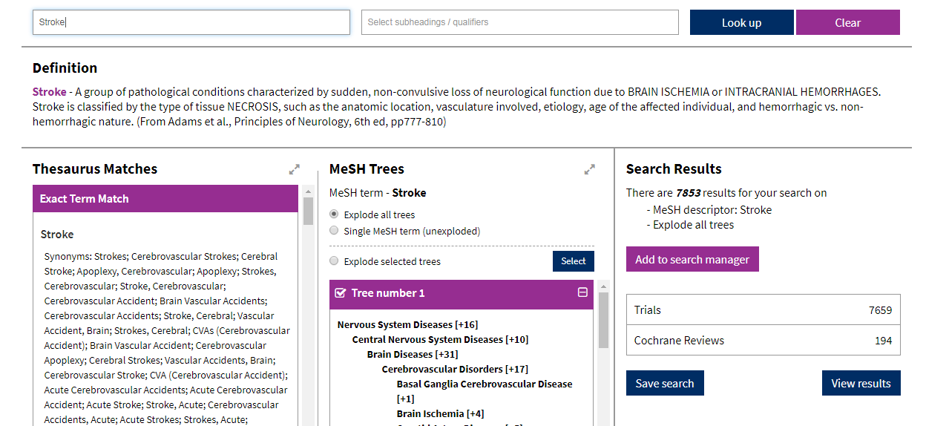Add search to search manager
This screenshot has height=426, width=926.
pyautogui.click(x=692, y=259)
